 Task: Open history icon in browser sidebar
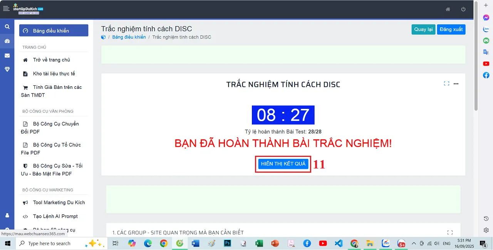[x=486, y=218]
